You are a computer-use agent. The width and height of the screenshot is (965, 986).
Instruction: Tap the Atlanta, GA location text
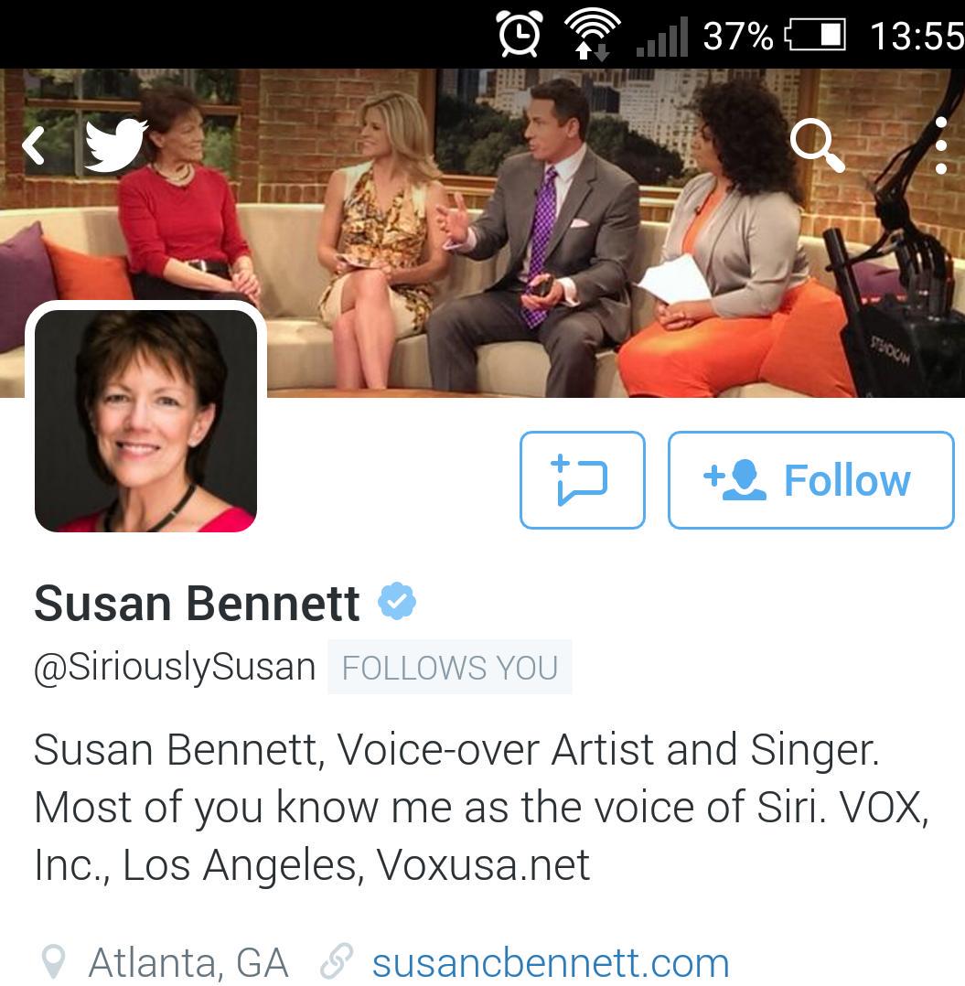tap(188, 963)
